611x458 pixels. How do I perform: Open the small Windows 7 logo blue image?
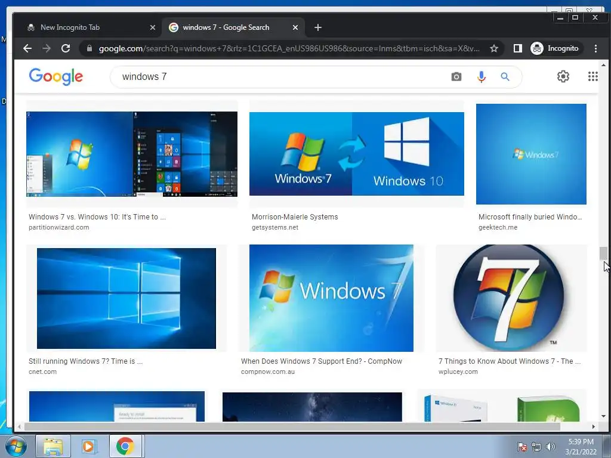[531, 154]
